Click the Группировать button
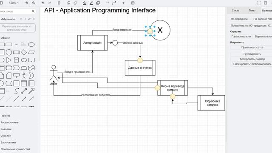The image size is (272, 153). click(252, 54)
